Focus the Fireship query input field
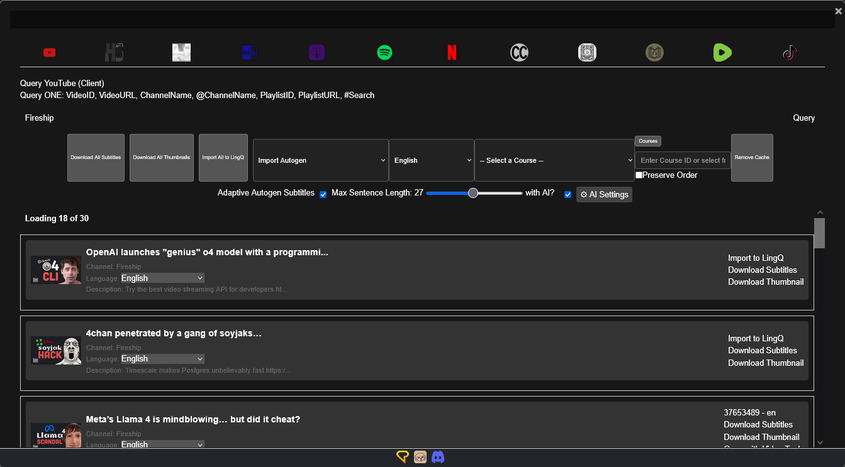The height and width of the screenshot is (467, 845). pyautogui.click(x=403, y=118)
